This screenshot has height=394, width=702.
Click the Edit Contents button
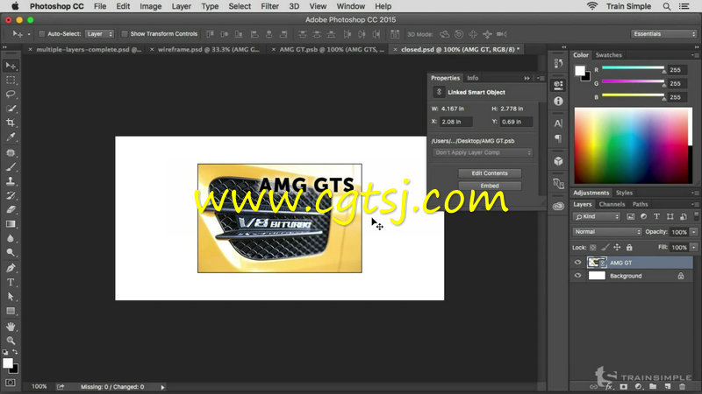point(490,173)
